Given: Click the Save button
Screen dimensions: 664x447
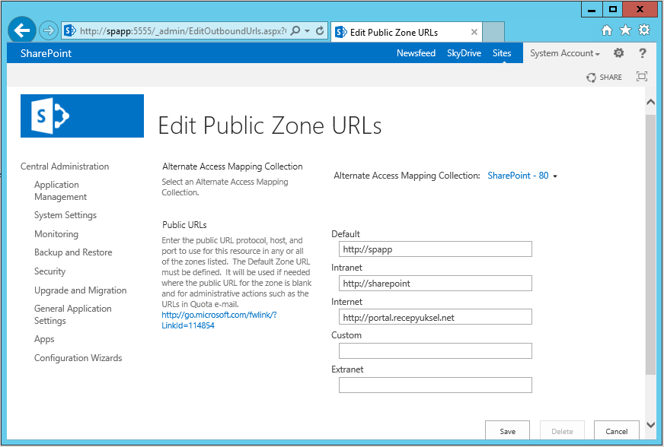Looking at the screenshot, I should (507, 431).
